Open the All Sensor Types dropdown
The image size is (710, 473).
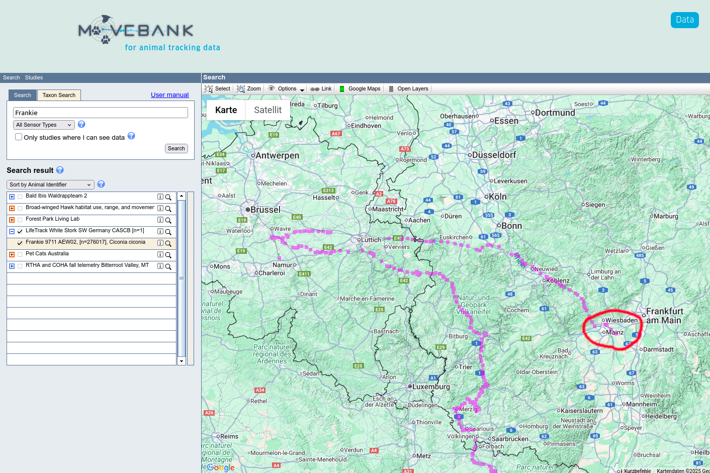pos(44,125)
